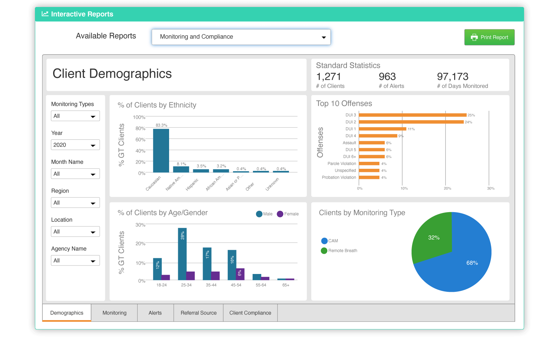This screenshot has width=559, height=361.
Task: Open the Month Name dropdown
Action: (x=75, y=174)
